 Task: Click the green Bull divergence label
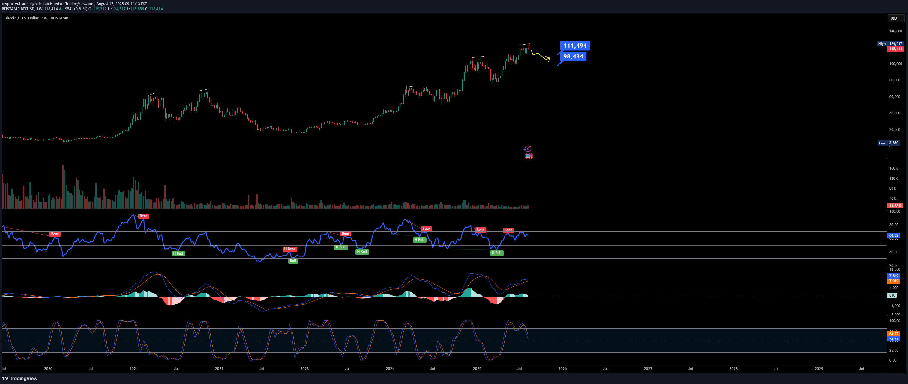(293, 261)
